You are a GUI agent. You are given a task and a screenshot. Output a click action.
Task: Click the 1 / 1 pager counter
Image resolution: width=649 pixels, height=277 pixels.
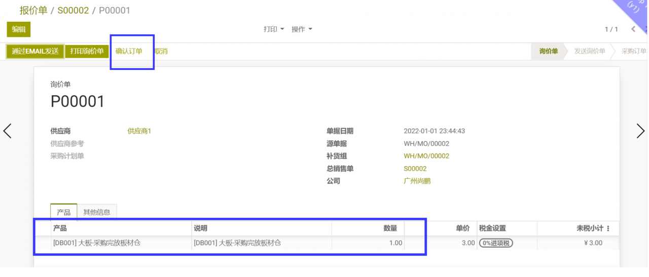[611, 29]
